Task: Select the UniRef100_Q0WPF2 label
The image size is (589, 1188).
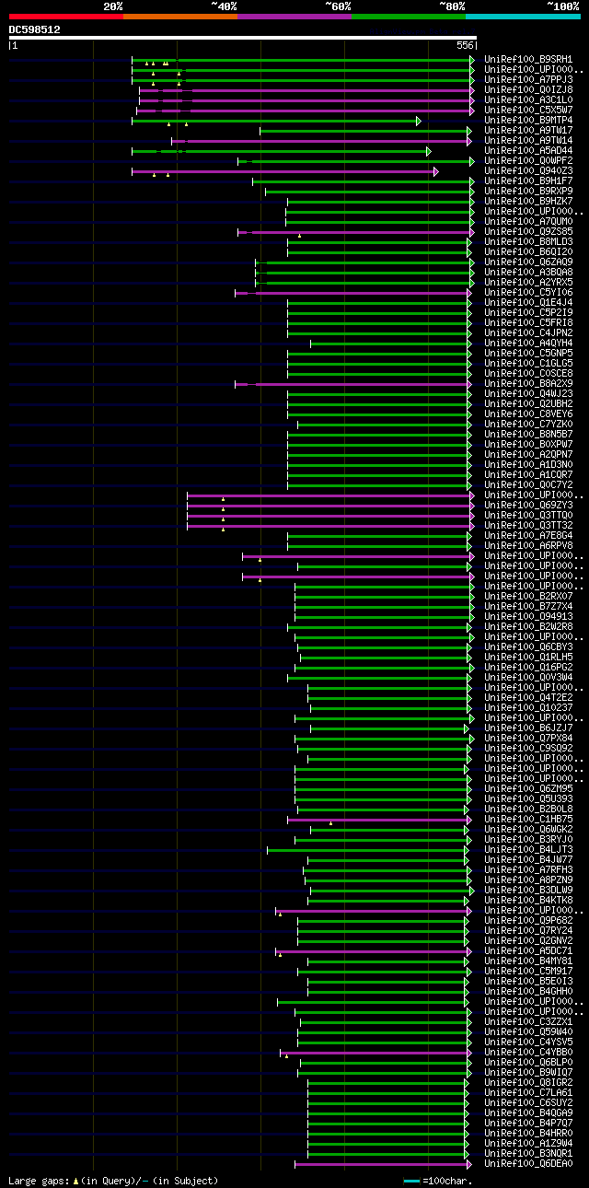Action: tap(528, 161)
